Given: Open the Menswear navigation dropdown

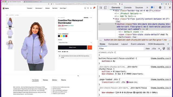Looking at the screenshot, I should 30,8.
